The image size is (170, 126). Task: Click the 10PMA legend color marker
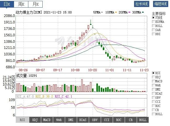point(116,12)
